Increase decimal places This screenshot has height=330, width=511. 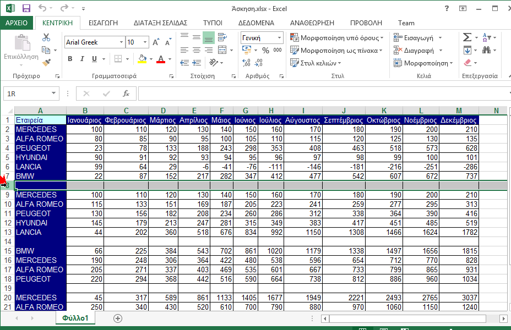tap(246, 63)
